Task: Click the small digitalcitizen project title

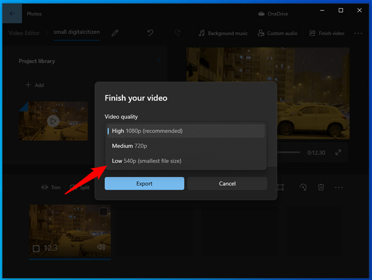Action: click(76, 32)
